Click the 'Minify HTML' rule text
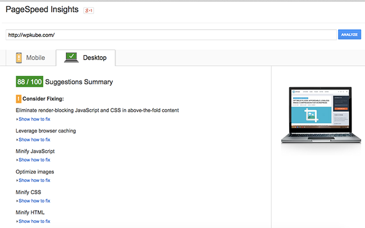Screen dimensions: 365x228 click(x=30, y=213)
